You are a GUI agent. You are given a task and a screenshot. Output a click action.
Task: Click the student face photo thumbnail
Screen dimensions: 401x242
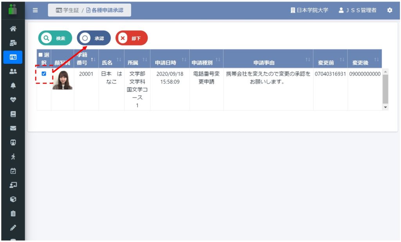62,80
